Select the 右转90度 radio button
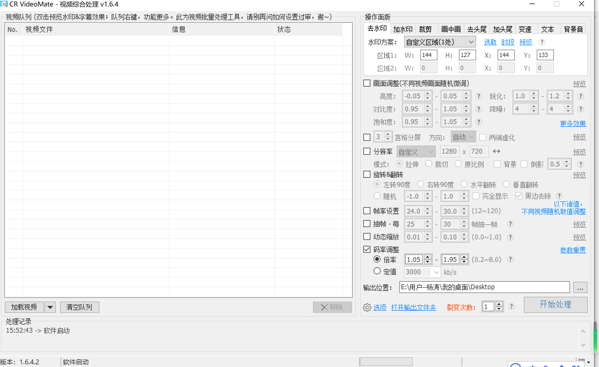Image resolution: width=599 pixels, height=367 pixels. tap(421, 184)
